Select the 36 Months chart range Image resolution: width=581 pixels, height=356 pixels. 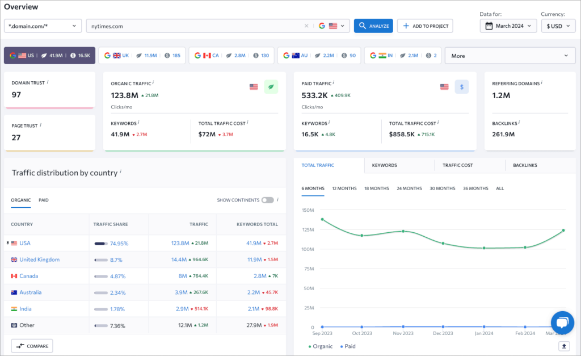475,189
